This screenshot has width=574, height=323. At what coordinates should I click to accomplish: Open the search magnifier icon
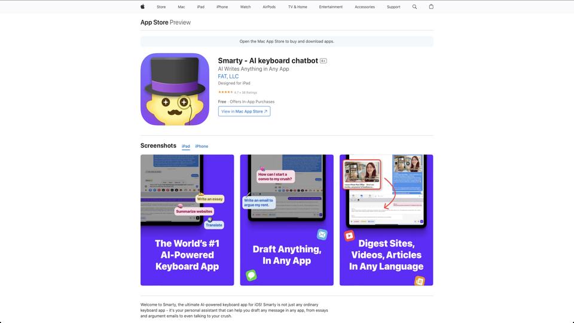pos(414,7)
